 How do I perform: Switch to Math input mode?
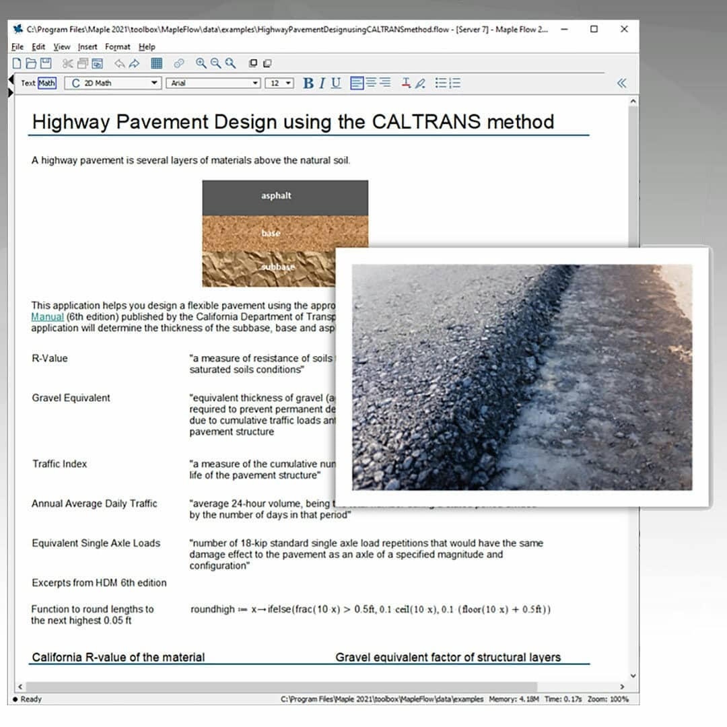(x=47, y=83)
